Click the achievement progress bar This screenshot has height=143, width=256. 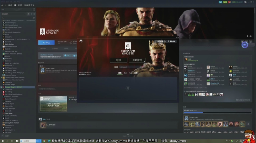click(x=218, y=112)
